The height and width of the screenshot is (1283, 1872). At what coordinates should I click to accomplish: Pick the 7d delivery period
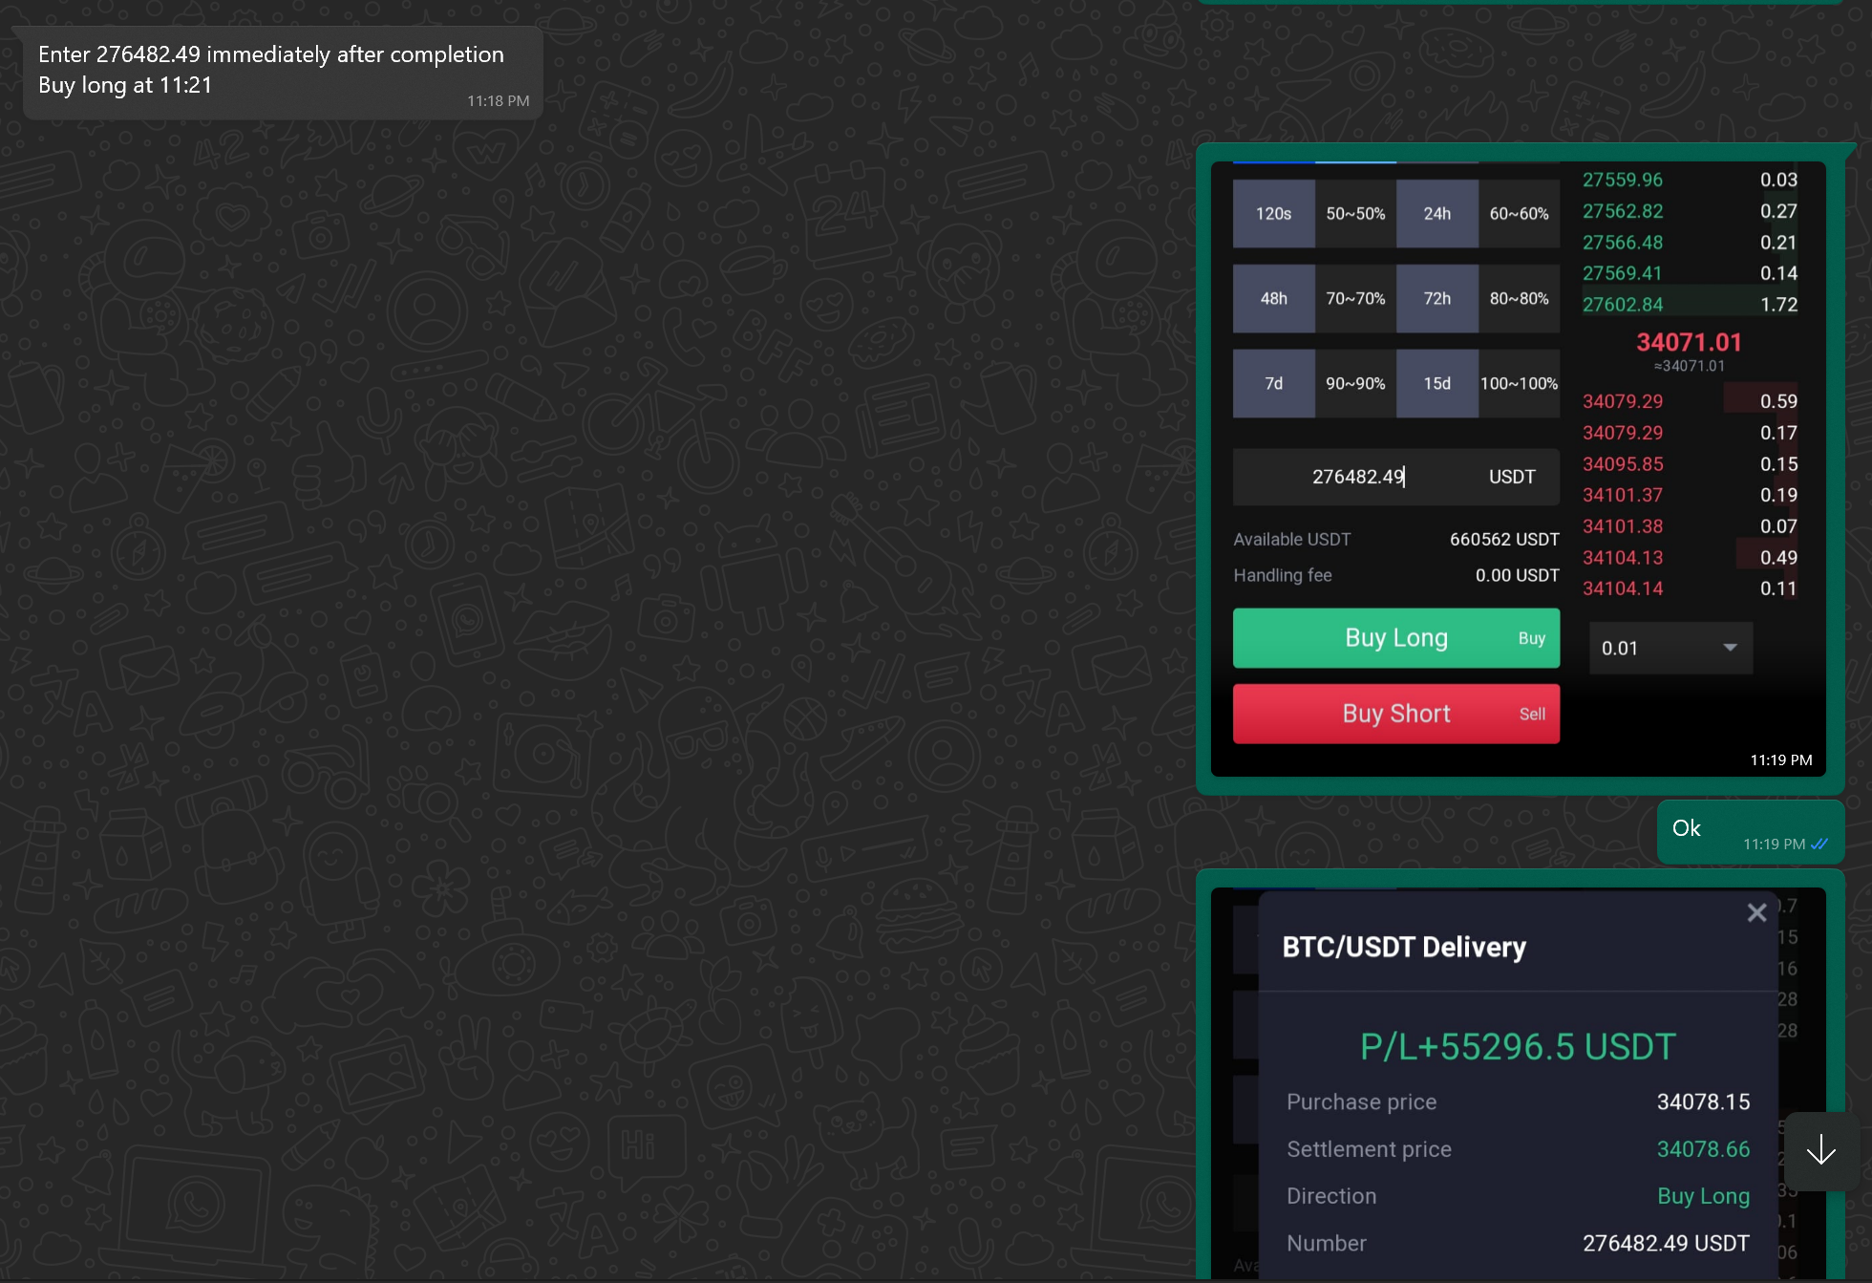point(1273,384)
